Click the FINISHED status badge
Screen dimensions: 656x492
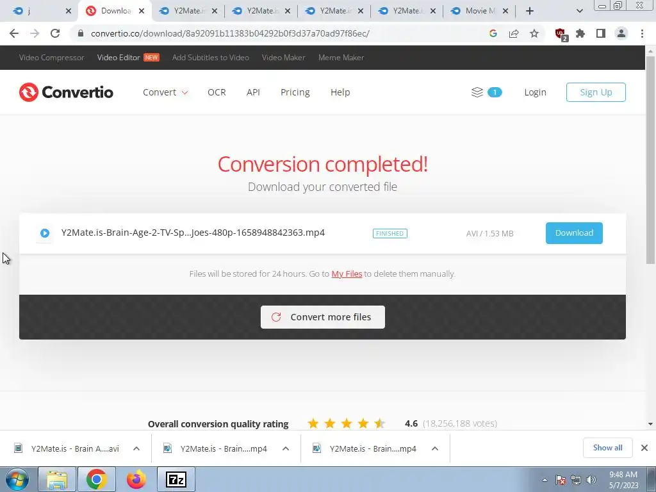[390, 233]
